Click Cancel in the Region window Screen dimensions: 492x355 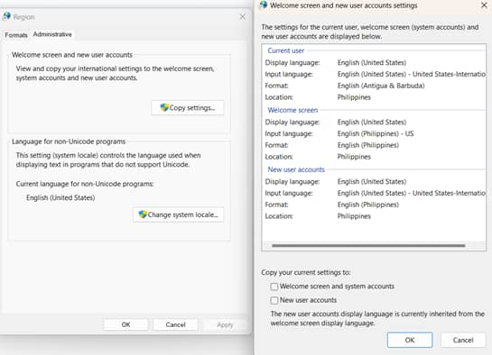click(x=175, y=324)
